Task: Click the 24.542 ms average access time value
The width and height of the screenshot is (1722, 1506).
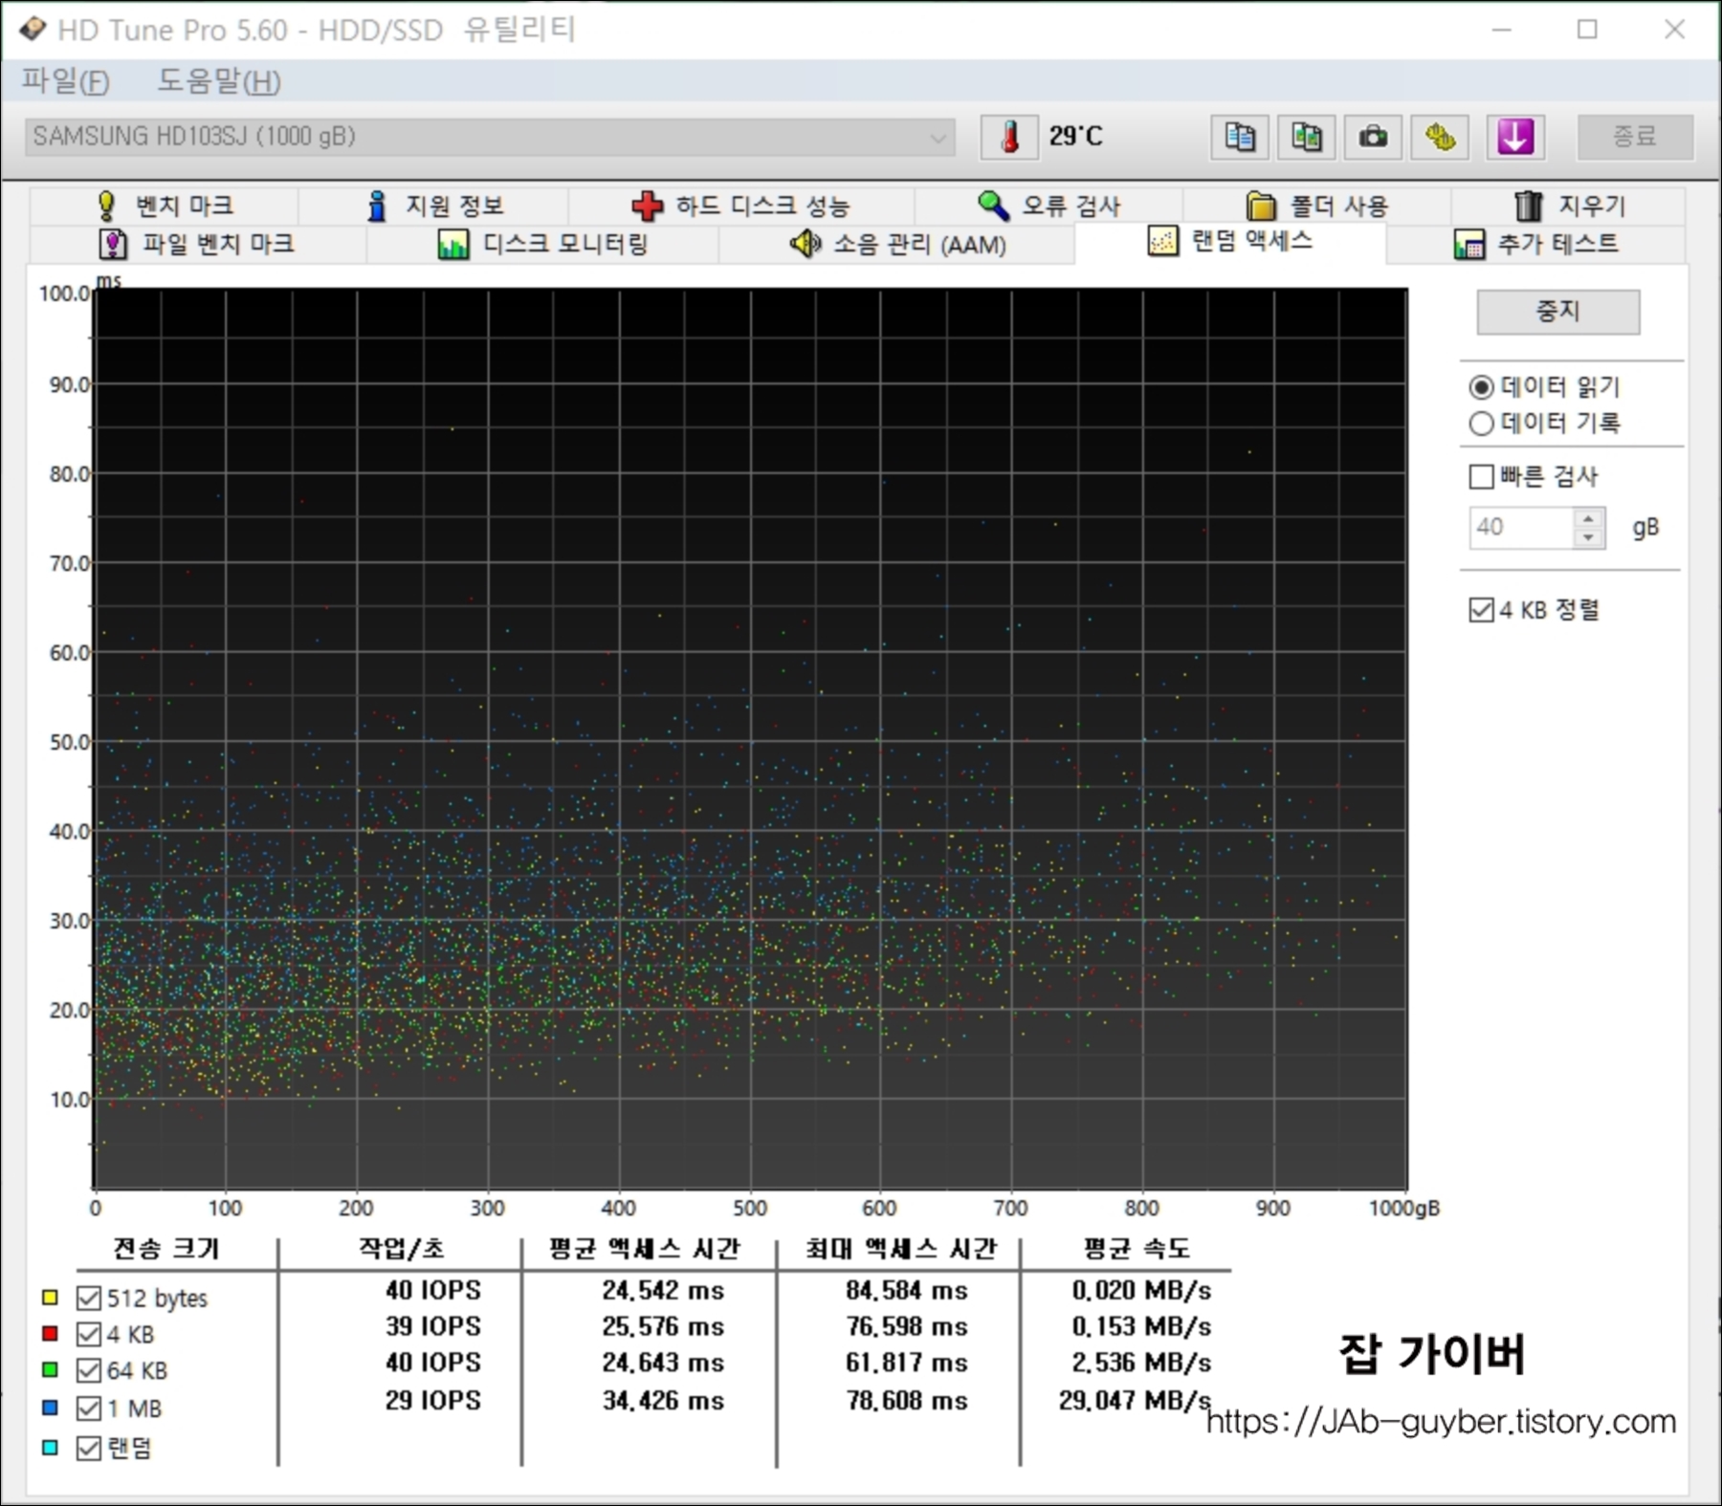Action: click(663, 1291)
